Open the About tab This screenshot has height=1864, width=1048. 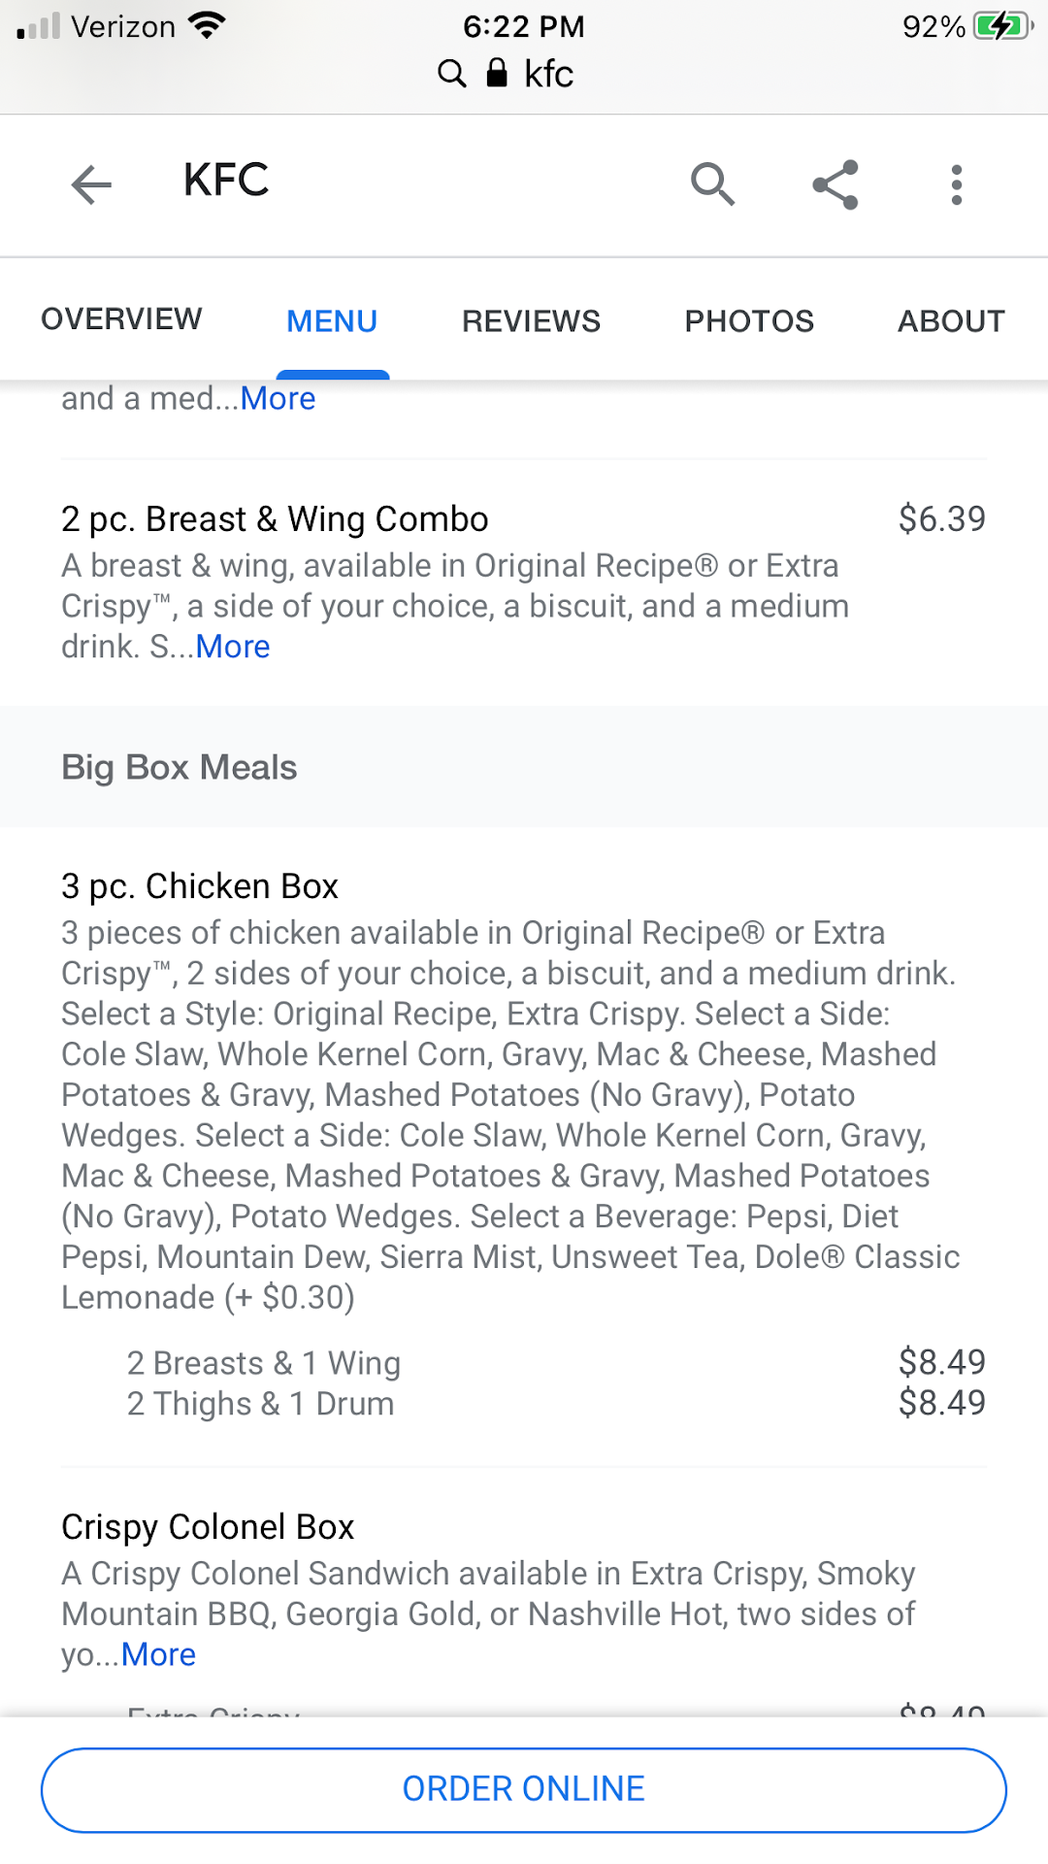click(x=951, y=321)
